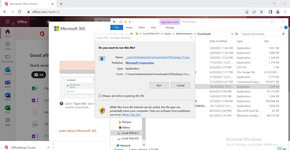The image size is (290, 150).
Task: Reload the Chrome page
Action: coord(19,12)
